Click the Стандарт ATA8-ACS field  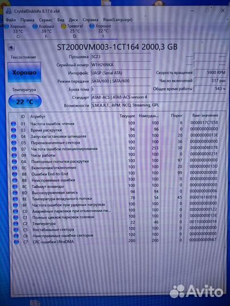pyautogui.click(x=158, y=97)
